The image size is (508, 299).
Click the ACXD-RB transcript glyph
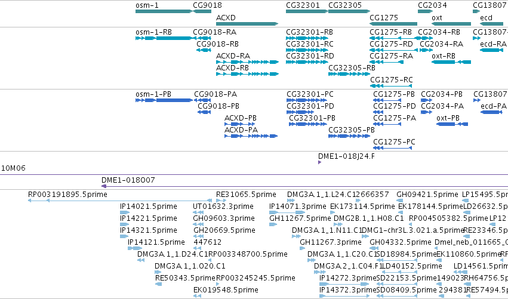coord(248,74)
